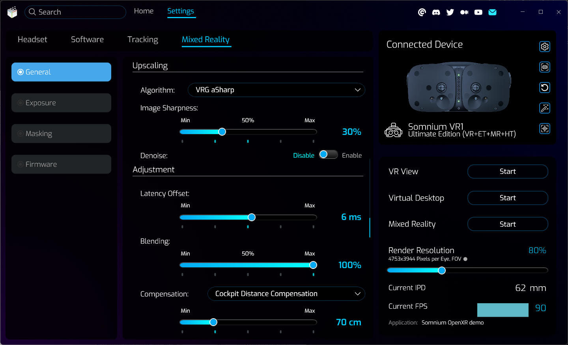Start Mixed Reality mode
Viewport: 568px width, 345px height.
click(507, 224)
